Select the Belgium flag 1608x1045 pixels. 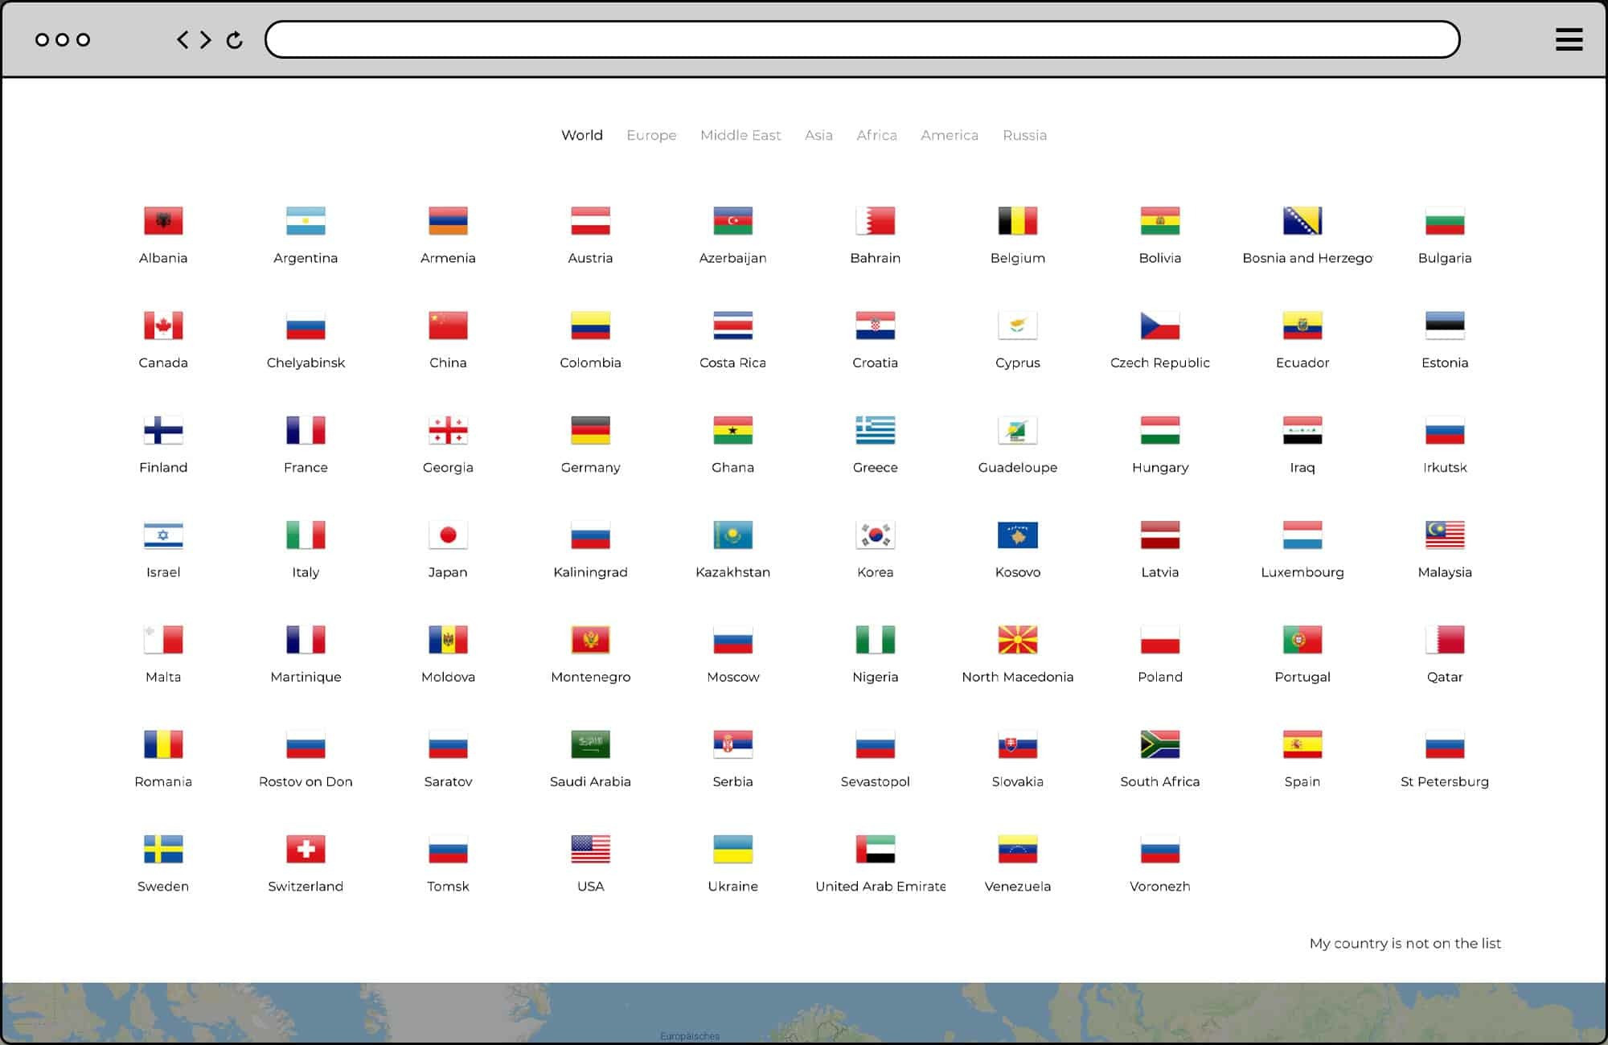tap(1018, 221)
